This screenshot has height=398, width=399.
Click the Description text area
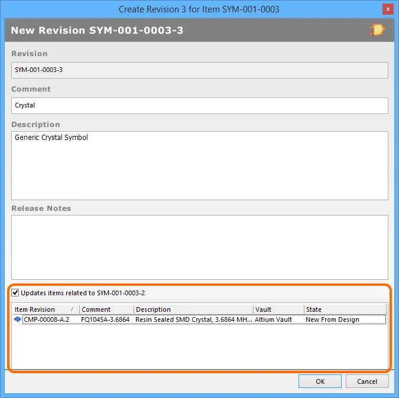pyautogui.click(x=200, y=165)
